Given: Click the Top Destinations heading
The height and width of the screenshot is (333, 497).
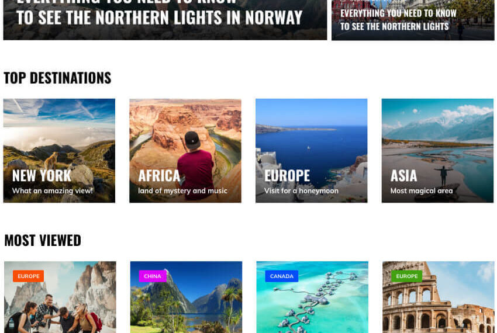Looking at the screenshot, I should [x=57, y=78].
